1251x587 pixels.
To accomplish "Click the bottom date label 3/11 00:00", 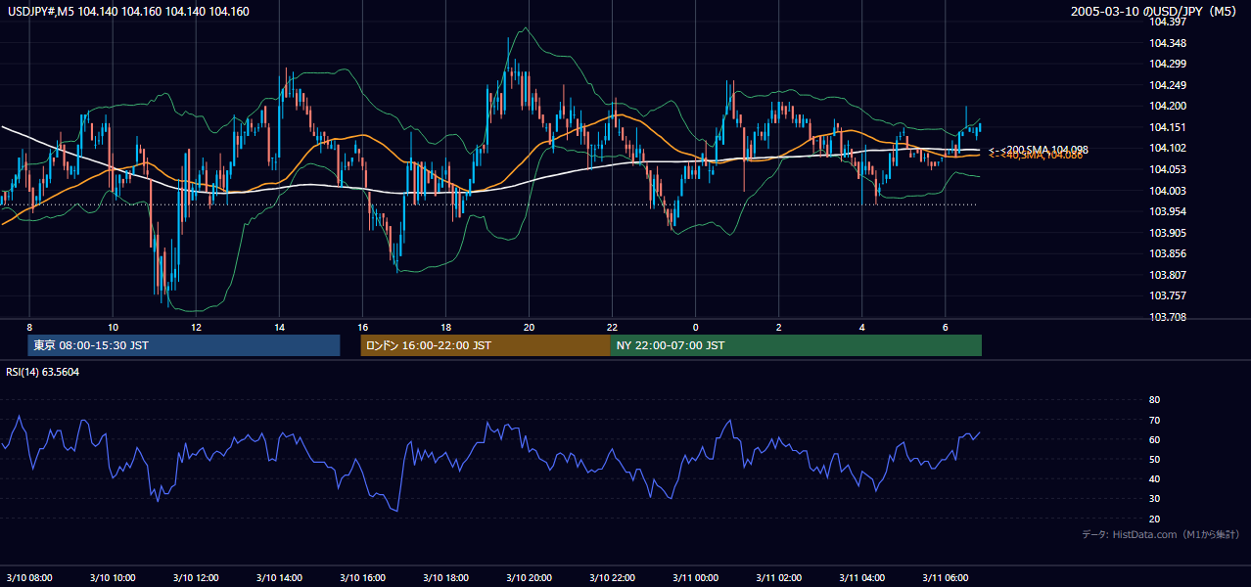I will coord(695,577).
